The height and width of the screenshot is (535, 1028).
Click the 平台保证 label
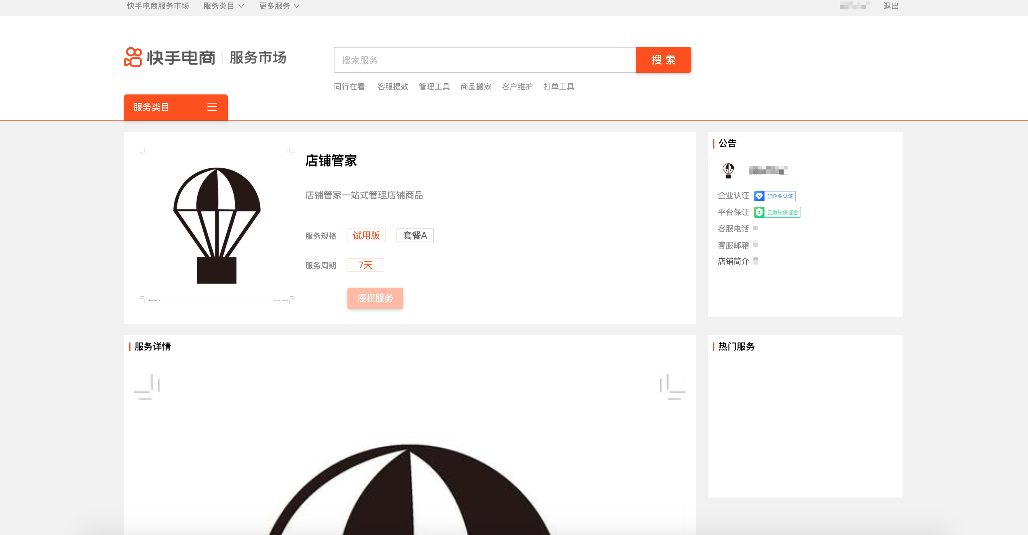733,212
